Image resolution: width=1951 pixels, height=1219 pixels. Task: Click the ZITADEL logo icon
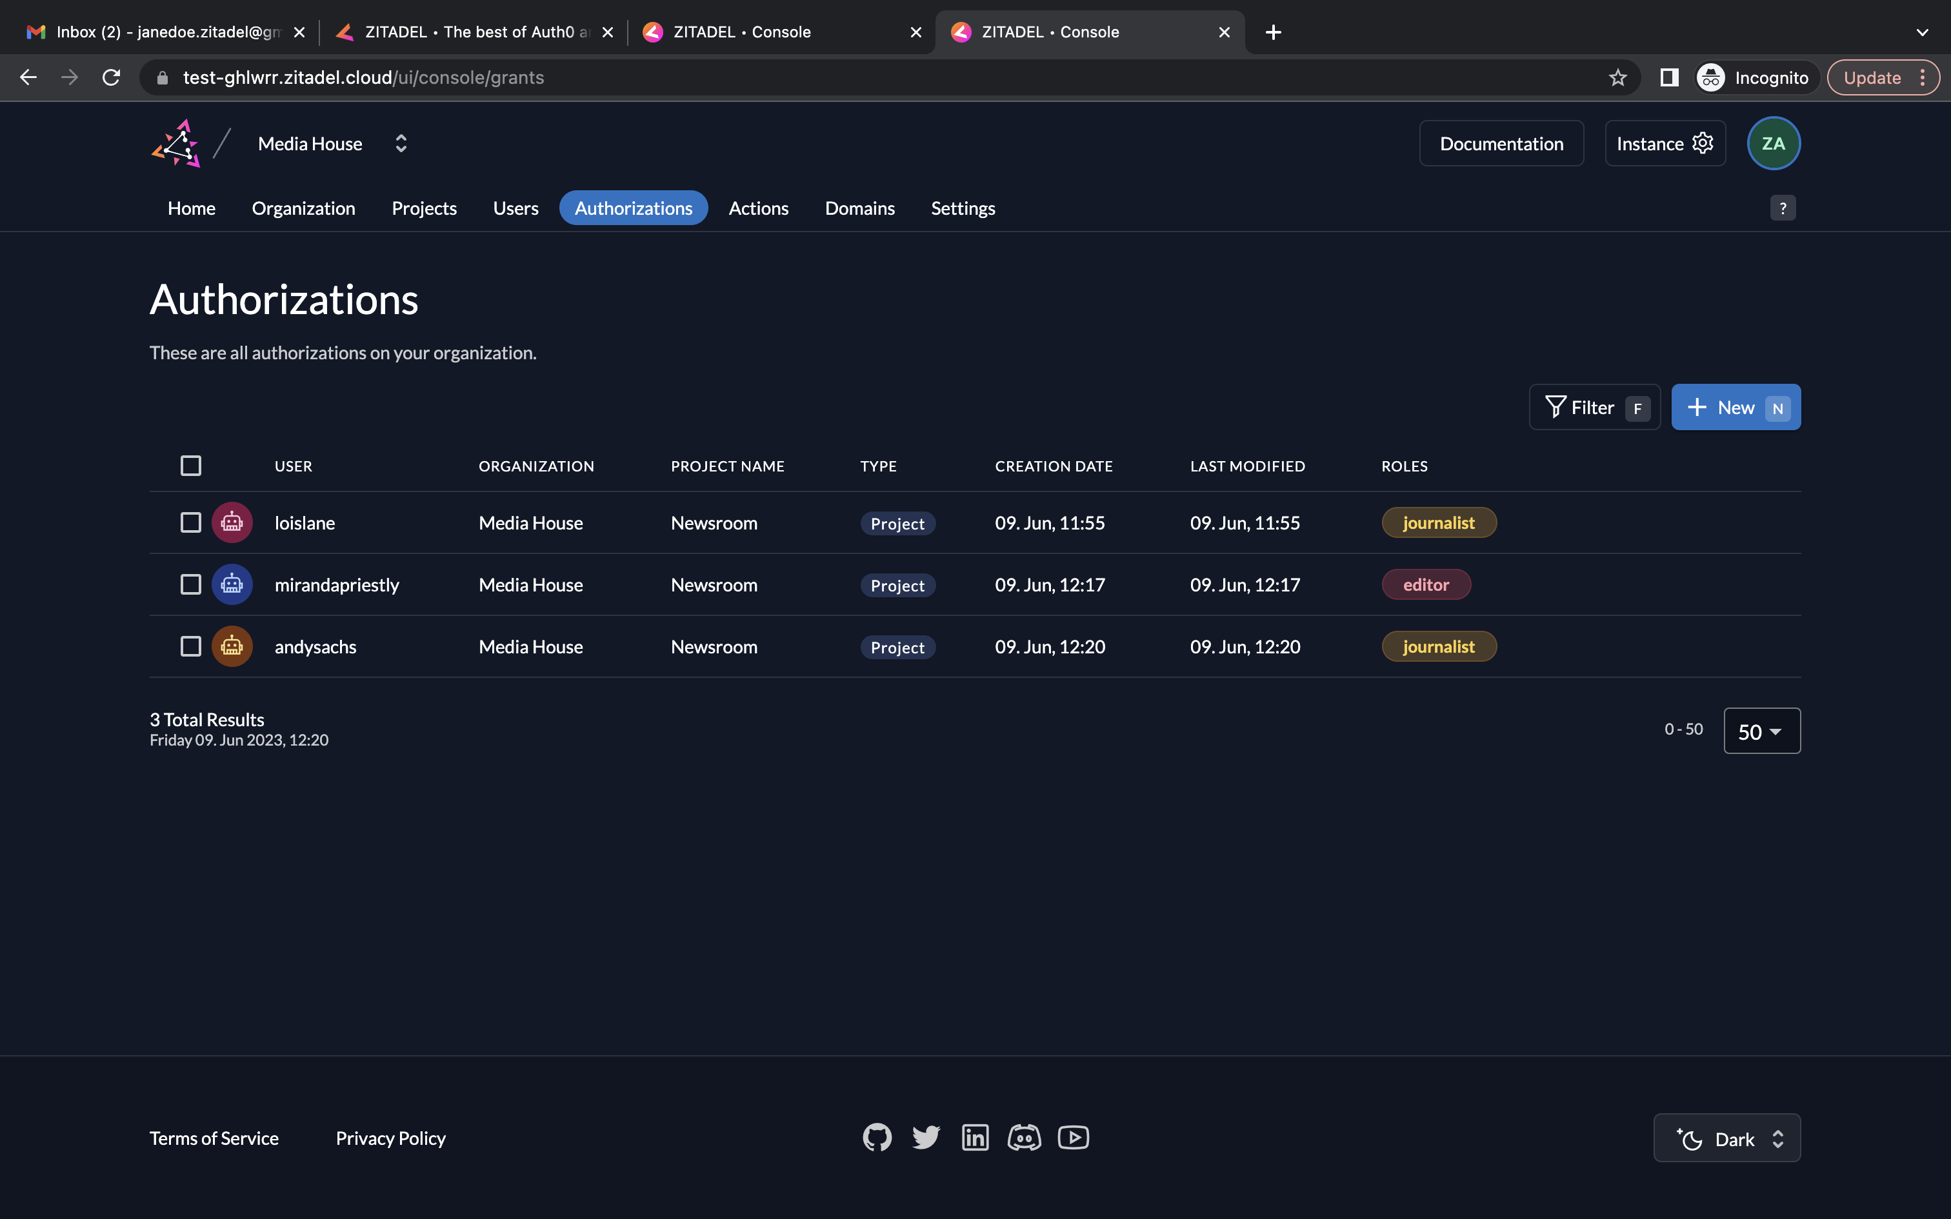(175, 143)
